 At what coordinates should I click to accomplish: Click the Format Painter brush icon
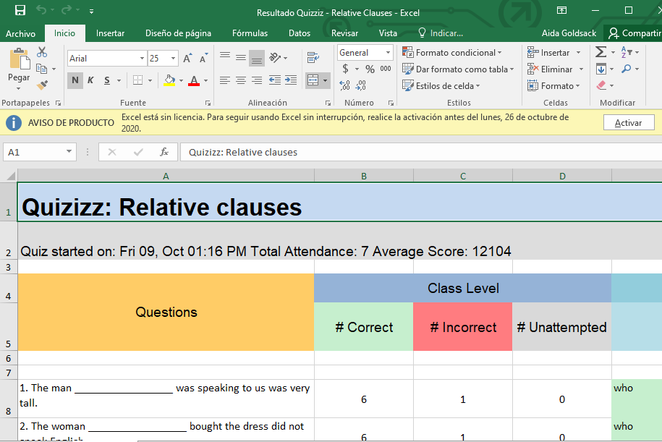pos(42,85)
